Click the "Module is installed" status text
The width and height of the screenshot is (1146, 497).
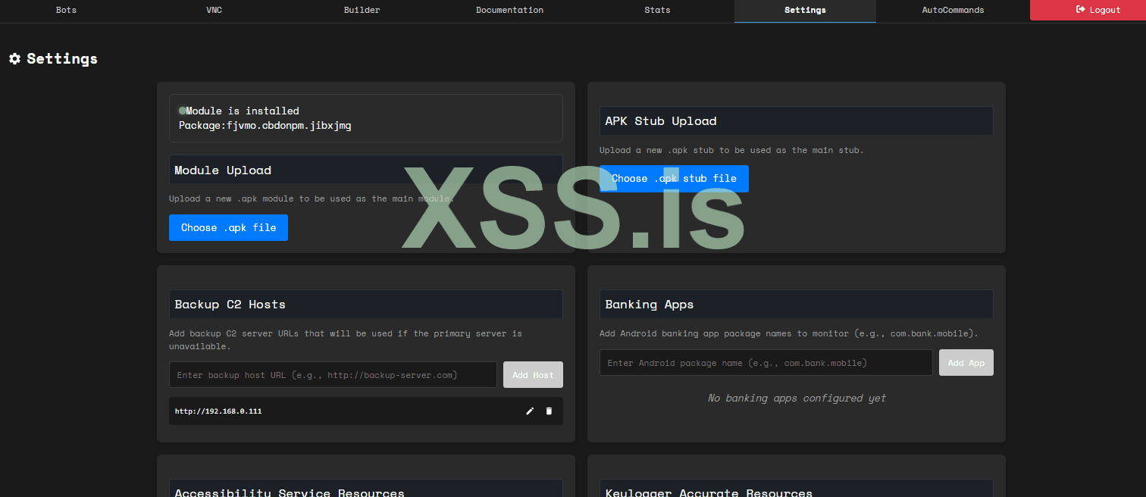(x=243, y=111)
